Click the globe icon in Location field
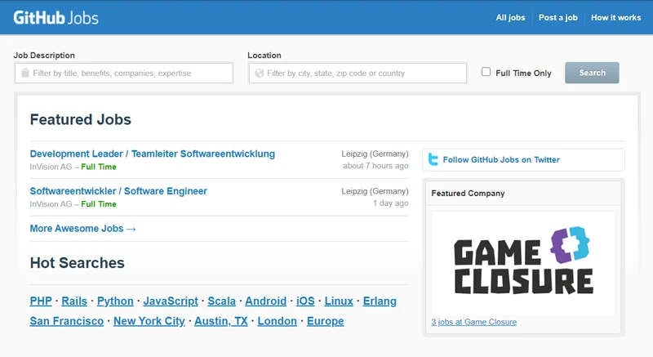The width and height of the screenshot is (653, 357). pos(260,74)
